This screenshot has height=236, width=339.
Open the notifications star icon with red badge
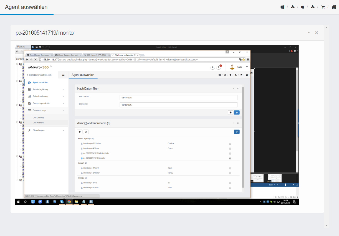tap(219, 67)
